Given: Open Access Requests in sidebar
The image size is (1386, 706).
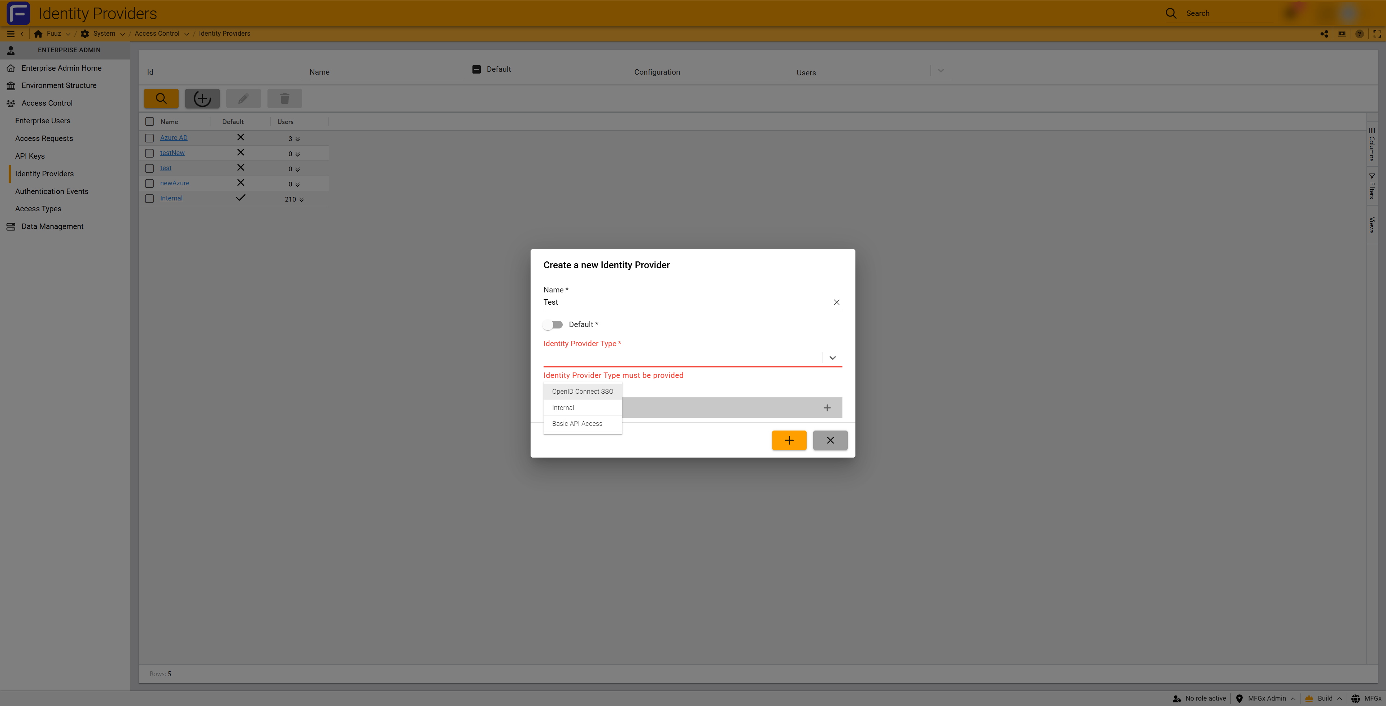Looking at the screenshot, I should [44, 139].
